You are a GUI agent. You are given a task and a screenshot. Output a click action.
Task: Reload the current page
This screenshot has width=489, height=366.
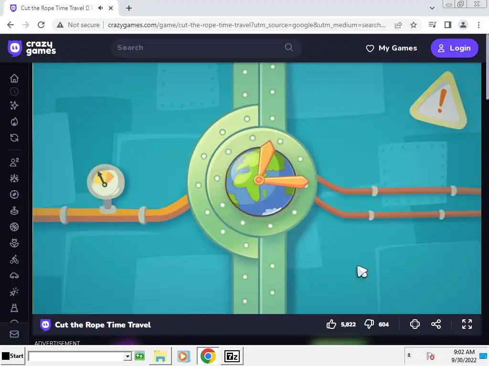point(41,25)
